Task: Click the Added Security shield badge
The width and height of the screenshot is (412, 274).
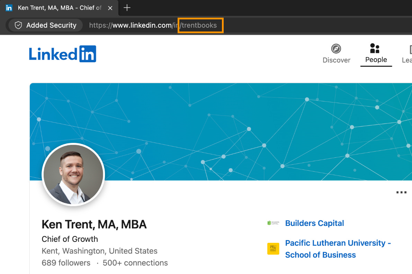Action: 45,25
